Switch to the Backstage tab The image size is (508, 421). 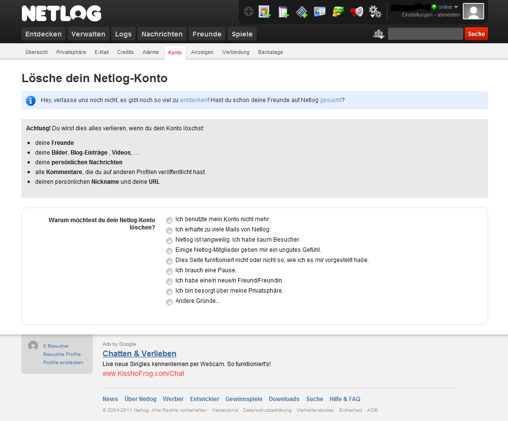270,52
